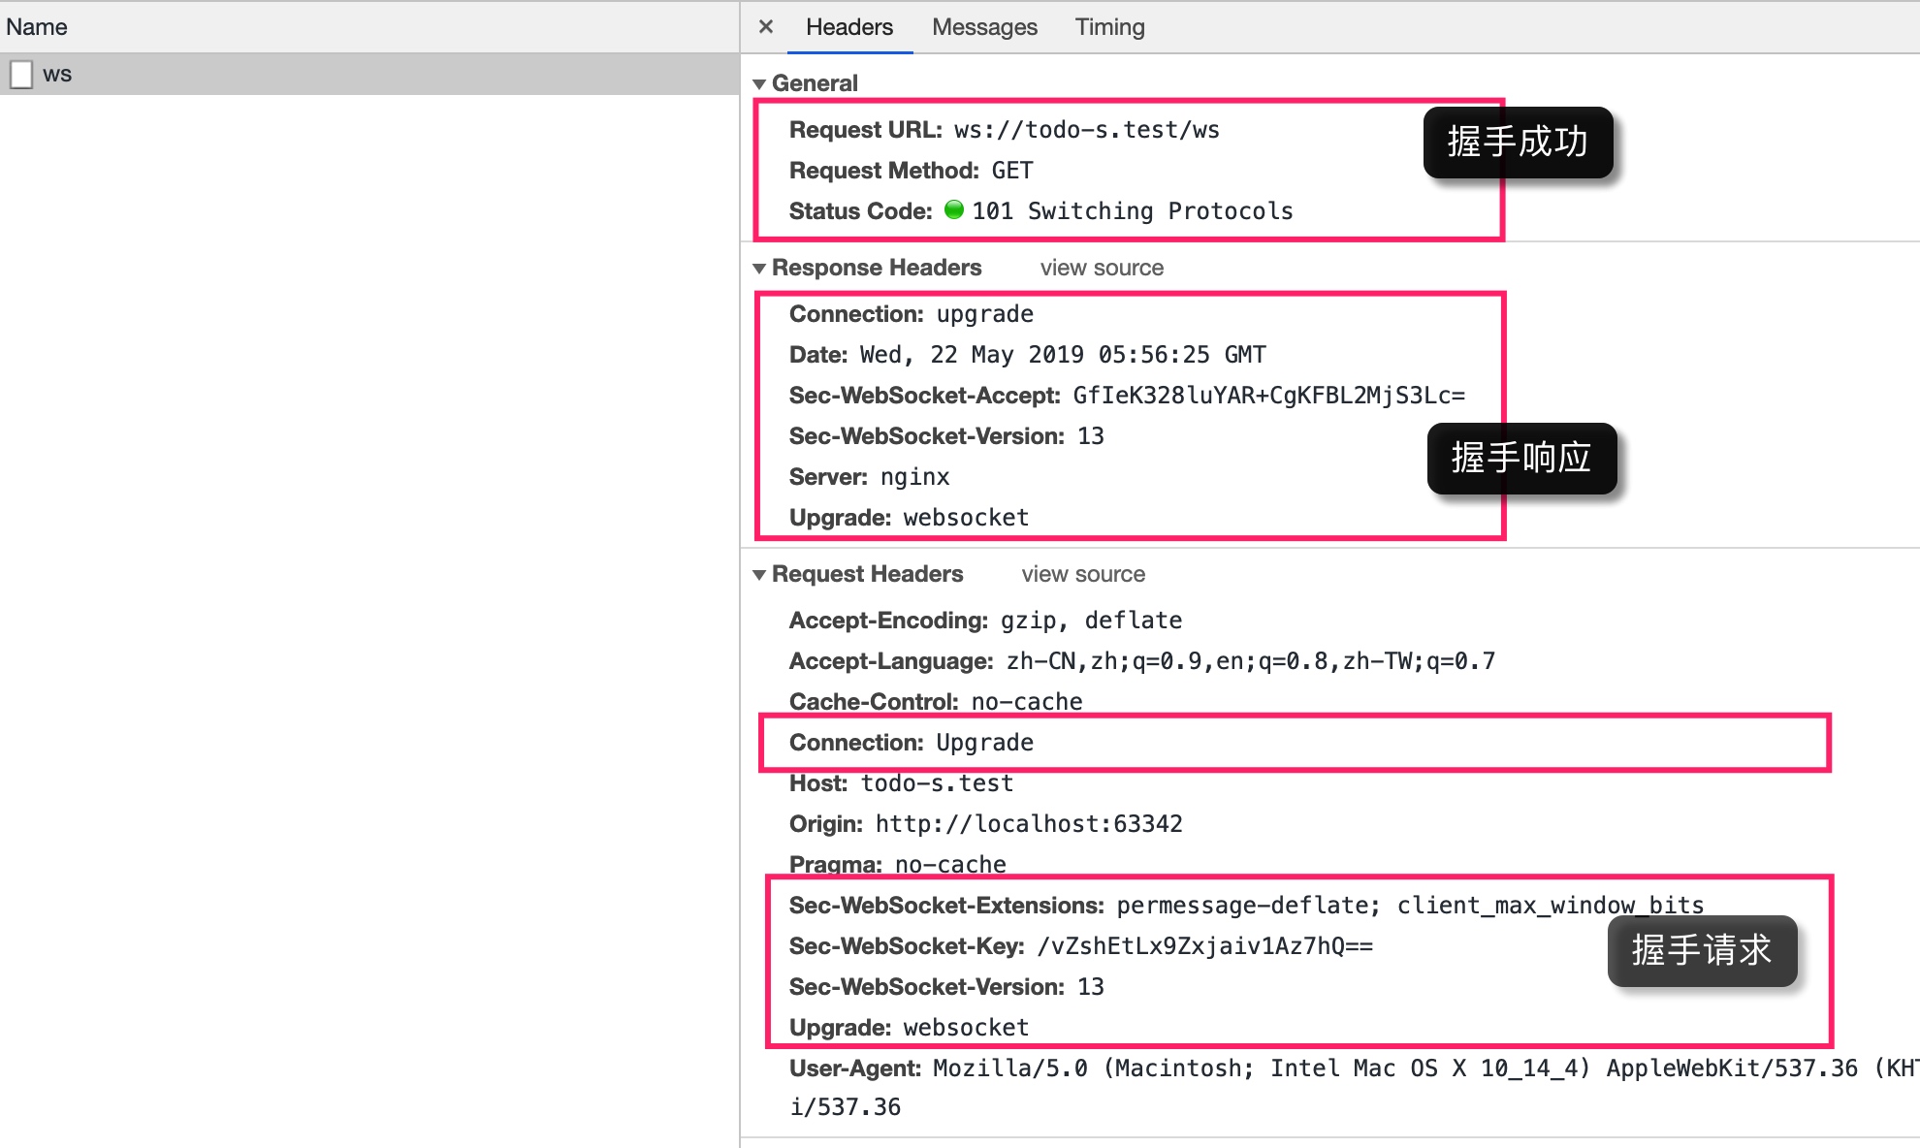Click the request Connection: Upgrade row
This screenshot has width=1920, height=1148.
tap(912, 743)
